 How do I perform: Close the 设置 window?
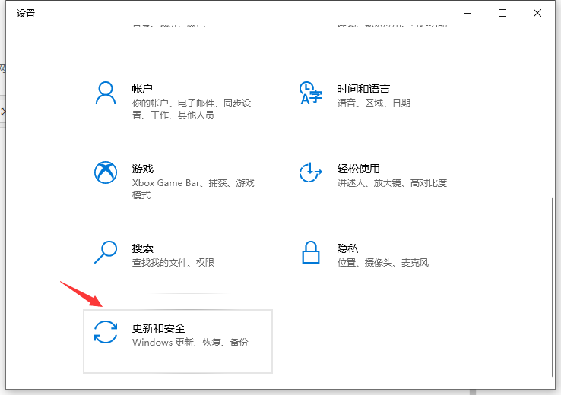tap(537, 13)
